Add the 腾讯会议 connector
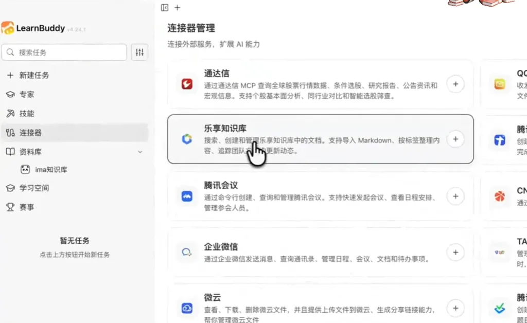Screen dimensions: 527x323 click(x=455, y=196)
